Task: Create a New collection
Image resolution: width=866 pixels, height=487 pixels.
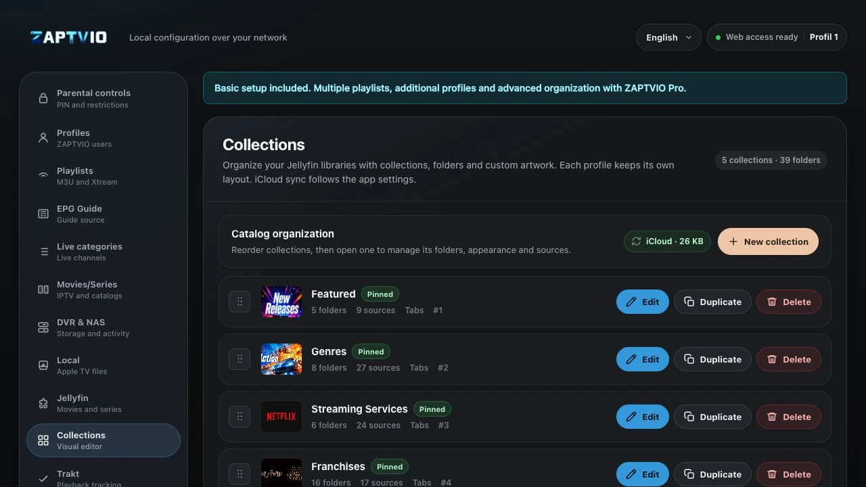Action: point(768,241)
